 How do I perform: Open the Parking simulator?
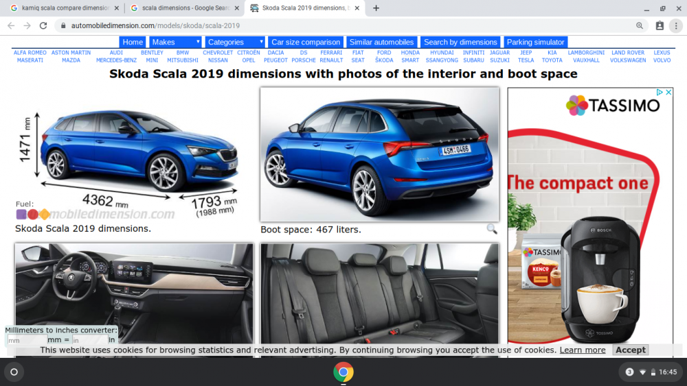tap(535, 42)
